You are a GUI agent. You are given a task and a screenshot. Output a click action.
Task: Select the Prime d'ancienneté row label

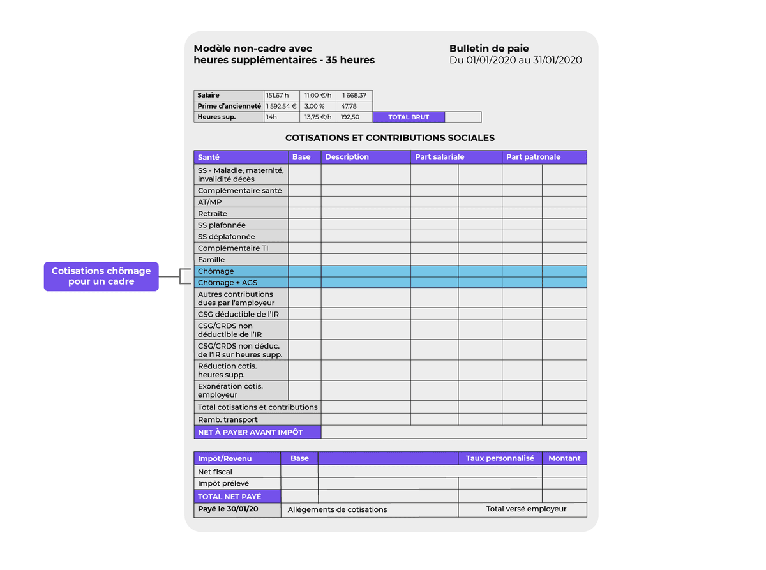(x=229, y=107)
